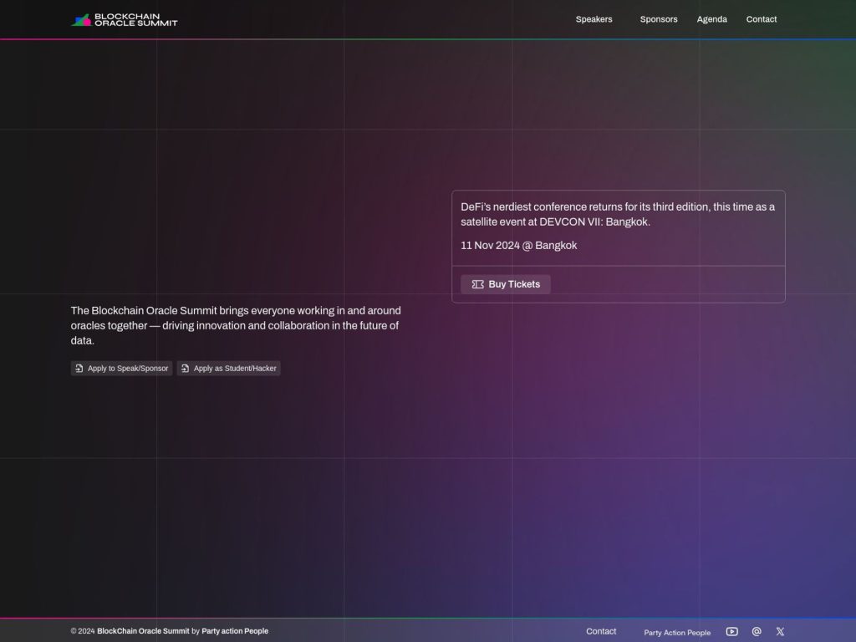This screenshot has width=856, height=642.
Task: Open the YouTube channel icon in footer
Action: (x=732, y=632)
